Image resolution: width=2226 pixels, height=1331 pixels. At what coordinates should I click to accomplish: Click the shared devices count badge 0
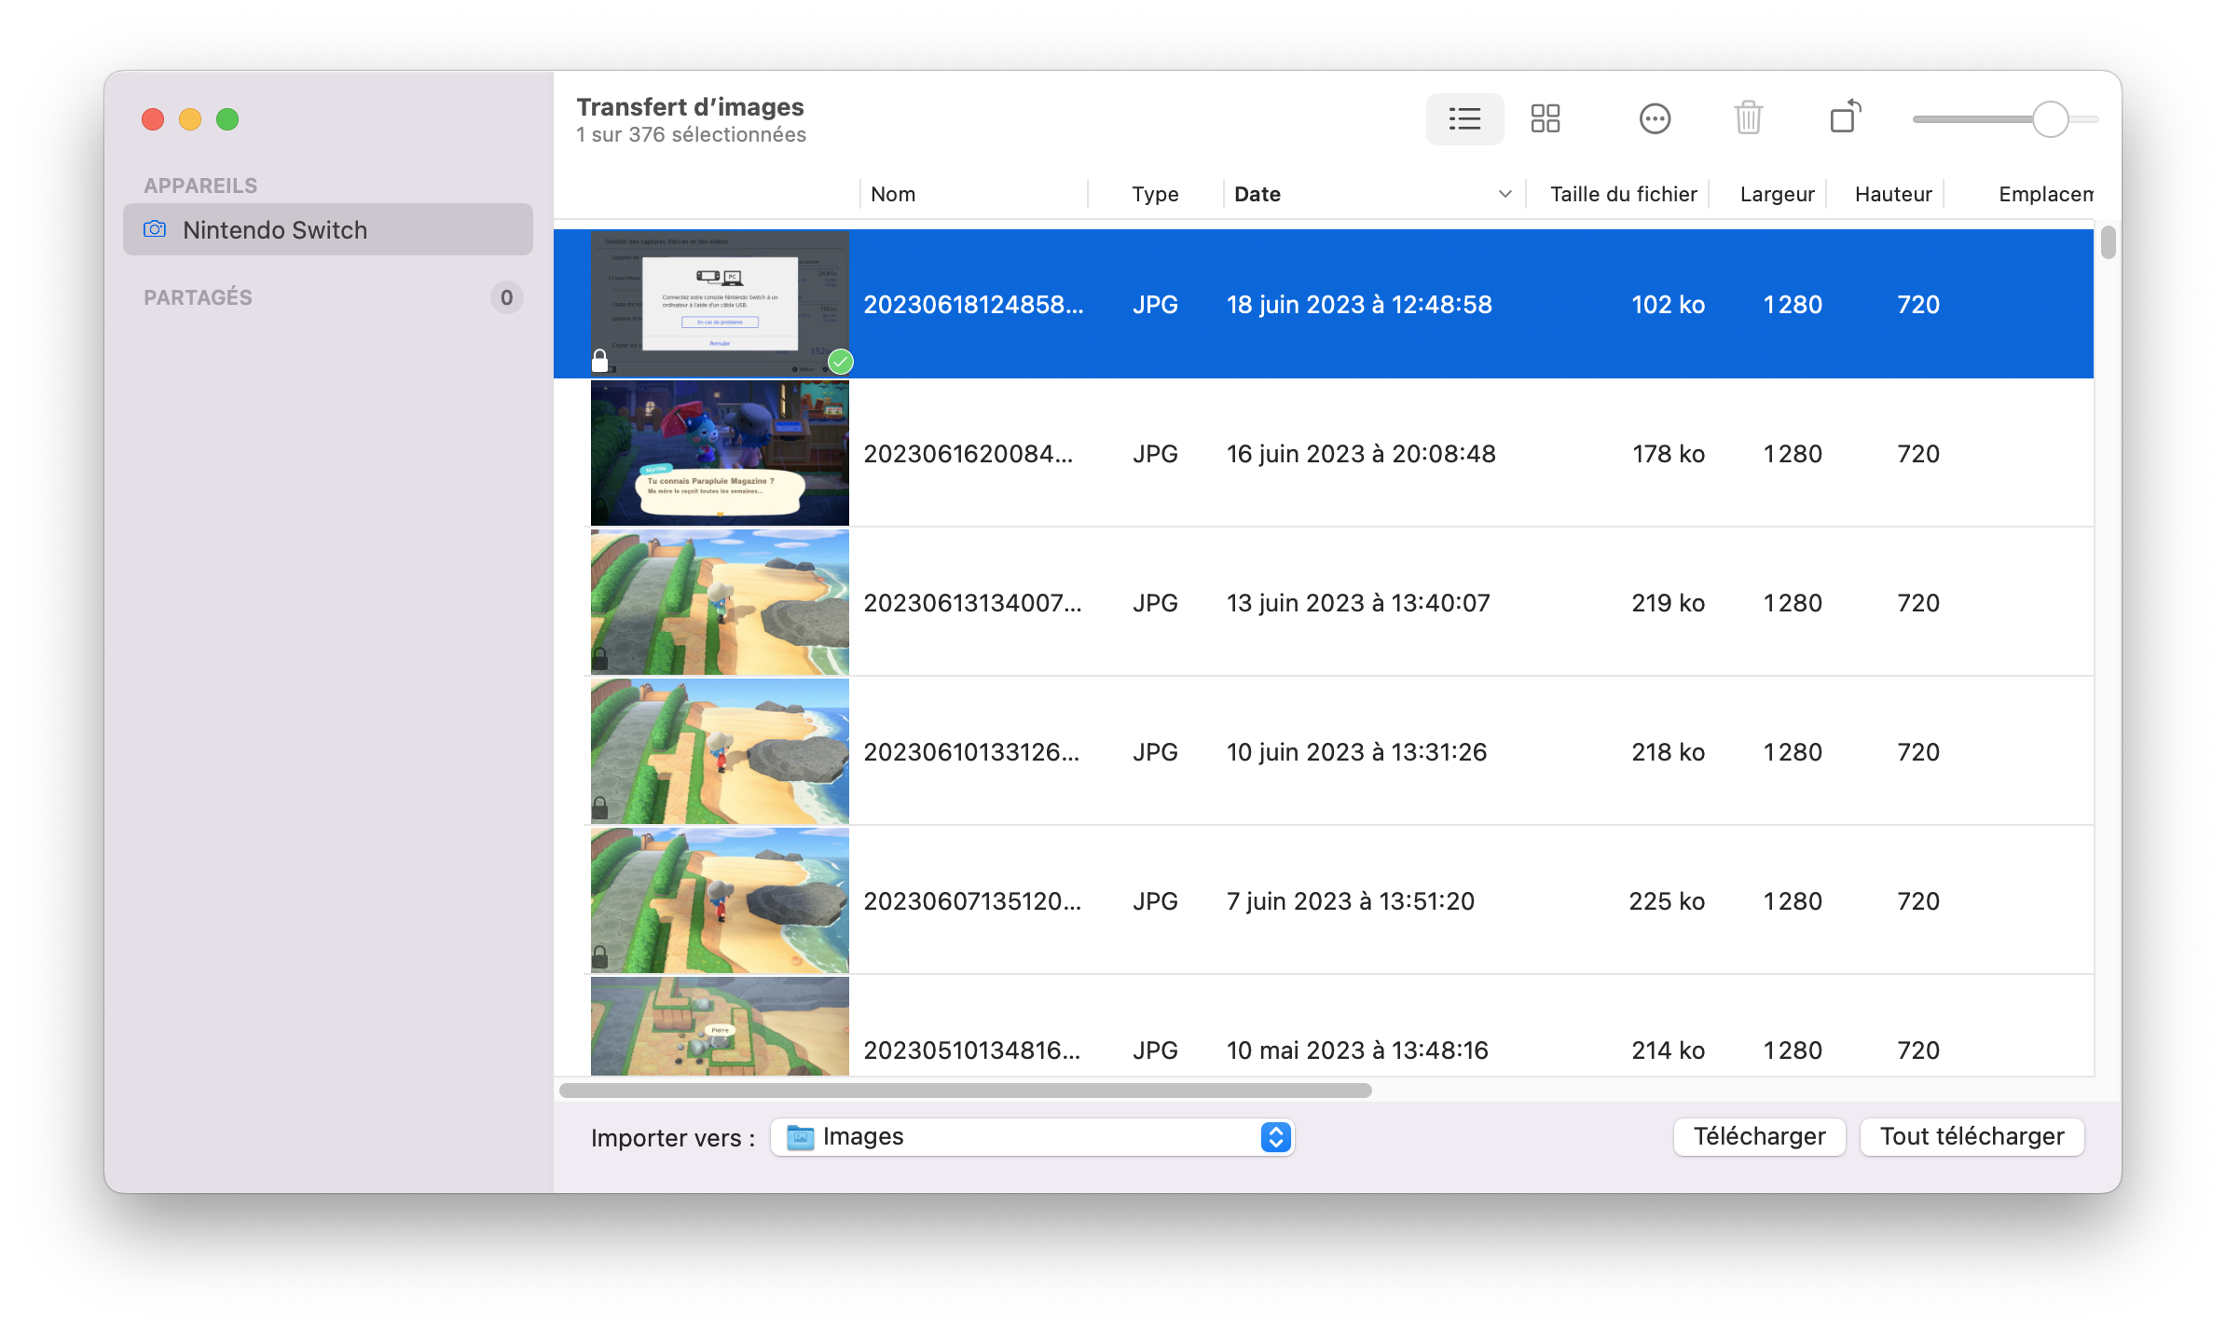(506, 297)
